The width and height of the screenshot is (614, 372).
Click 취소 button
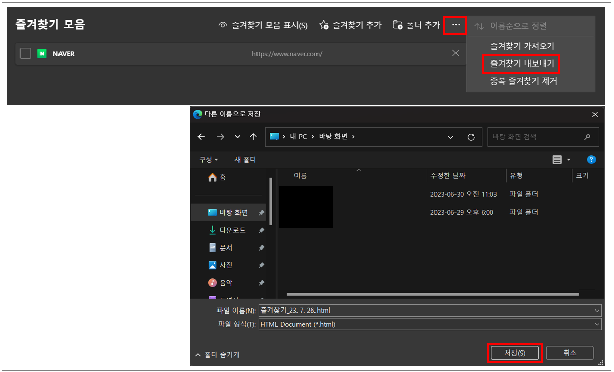pos(570,353)
